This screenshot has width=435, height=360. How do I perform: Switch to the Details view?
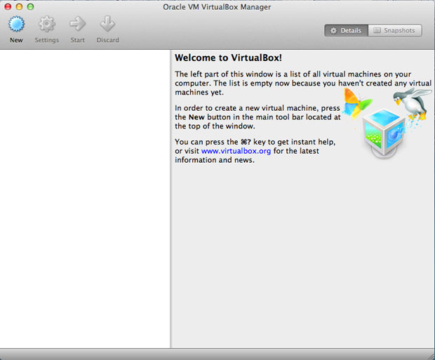pyautogui.click(x=346, y=31)
